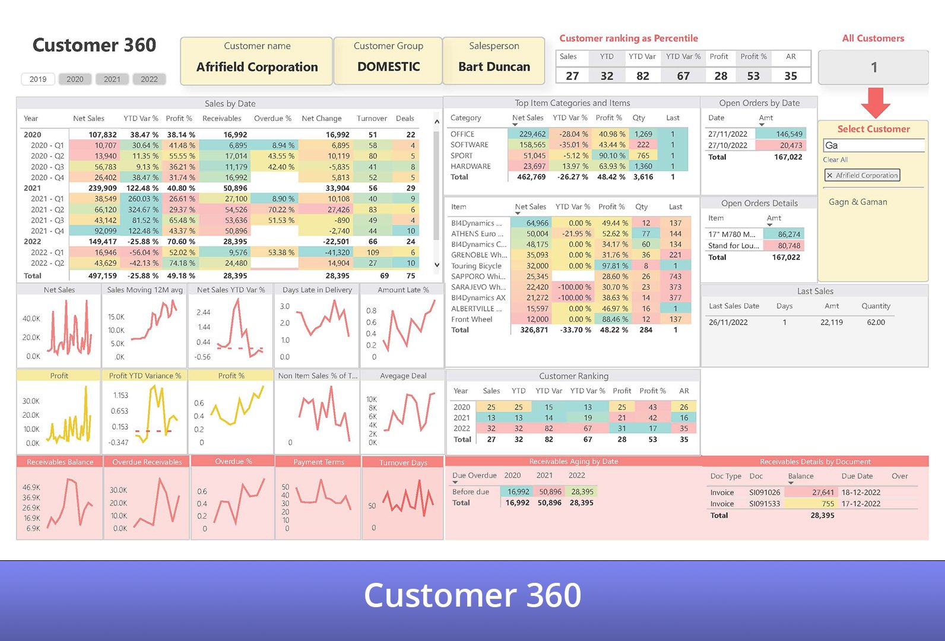This screenshot has width=945, height=641.
Task: Click the Clear All link
Action: 835,160
